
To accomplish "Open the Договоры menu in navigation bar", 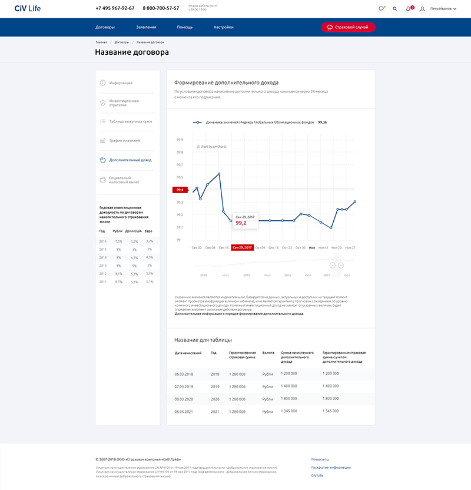I will coord(105,27).
